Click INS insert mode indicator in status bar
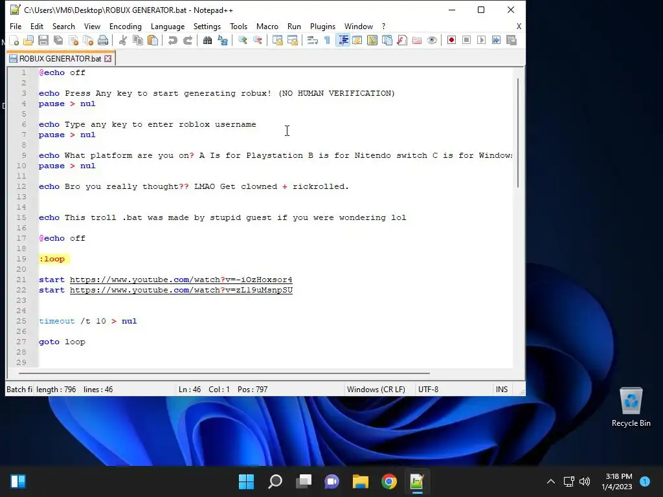 [502, 389]
